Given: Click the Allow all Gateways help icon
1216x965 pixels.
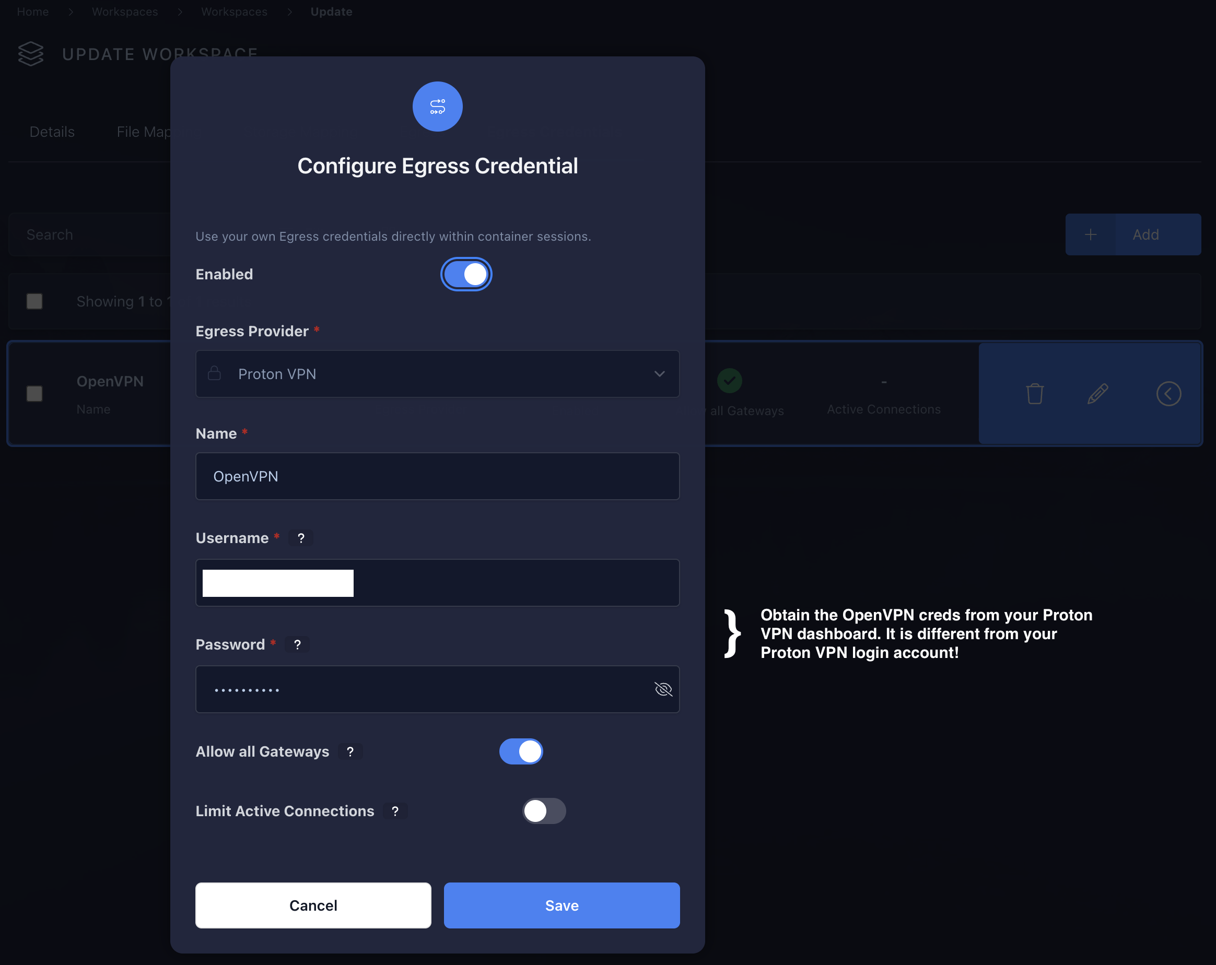Looking at the screenshot, I should click(x=350, y=752).
